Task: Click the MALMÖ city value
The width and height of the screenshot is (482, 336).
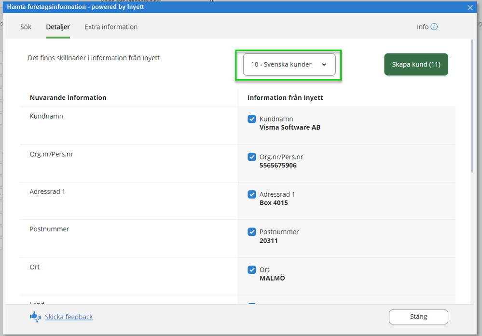Action: (x=272, y=278)
